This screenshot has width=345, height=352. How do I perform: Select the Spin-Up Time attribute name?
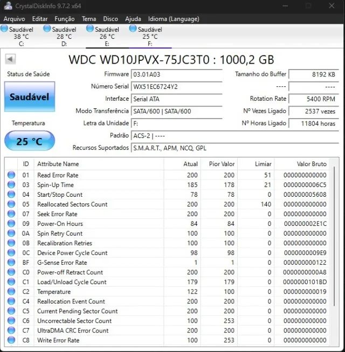coord(56,185)
